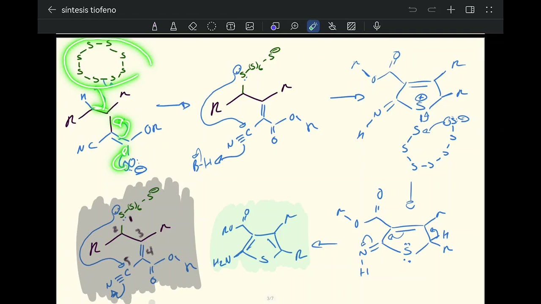The image size is (541, 304).
Task: Choose the lasso selection tool
Action: tap(212, 26)
